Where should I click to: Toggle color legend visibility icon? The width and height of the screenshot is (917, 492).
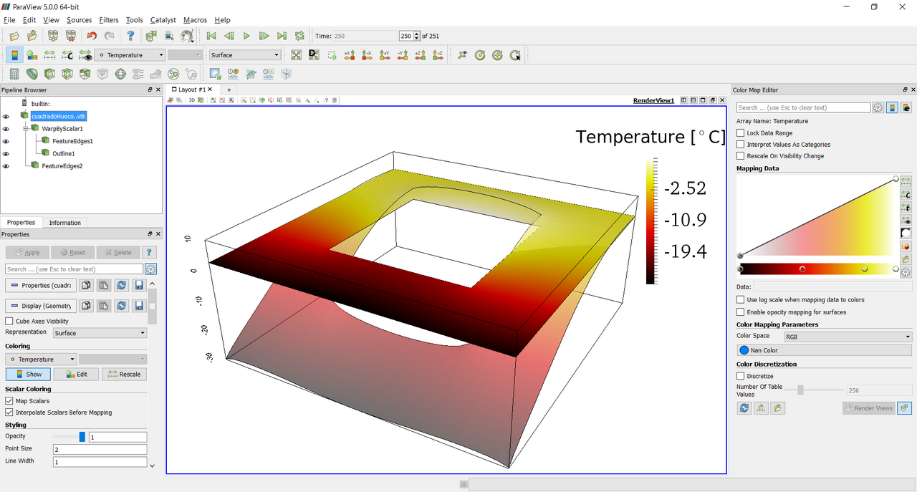[x=14, y=55]
